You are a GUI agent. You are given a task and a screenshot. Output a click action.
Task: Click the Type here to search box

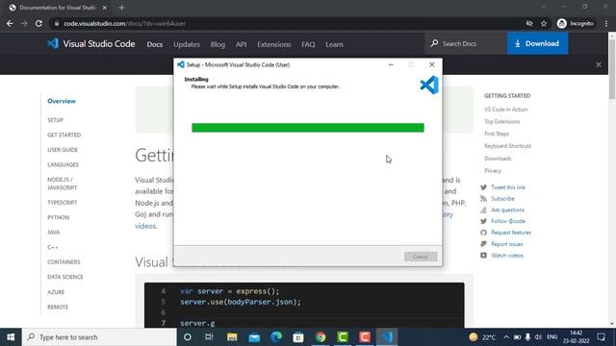click(99, 337)
